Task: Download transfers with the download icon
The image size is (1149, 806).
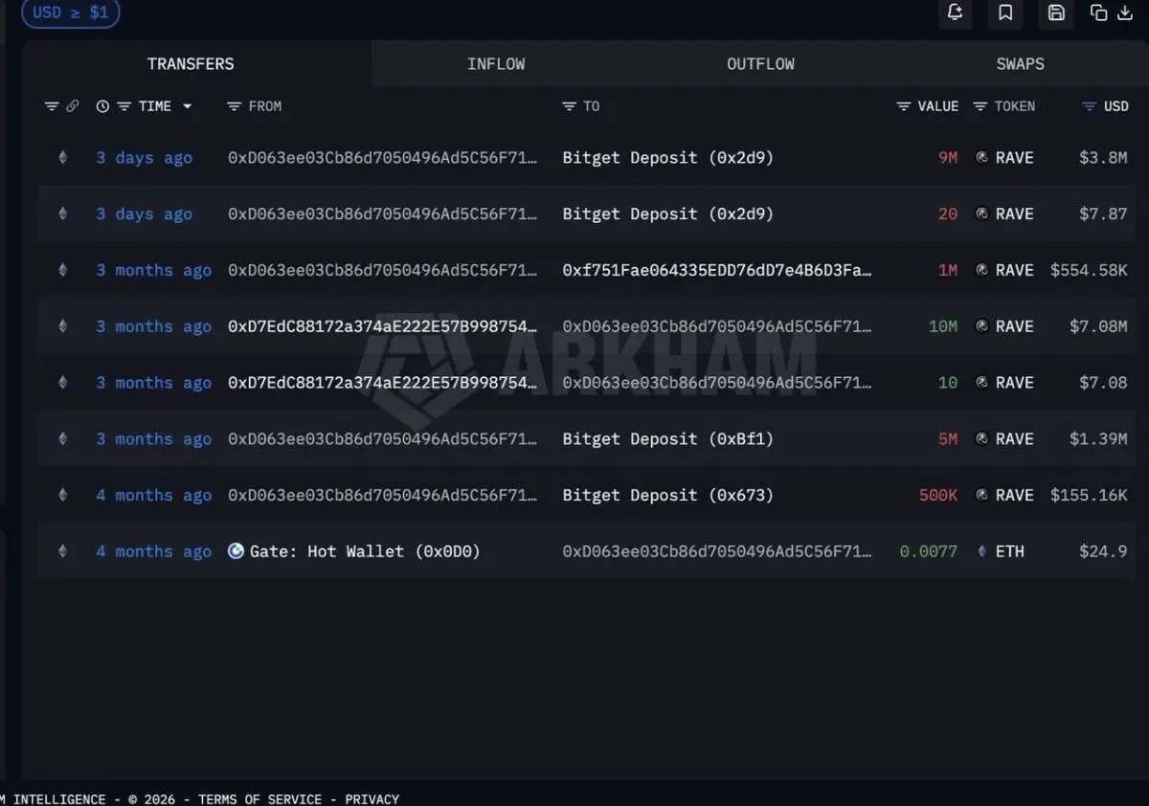Action: [x=1125, y=12]
